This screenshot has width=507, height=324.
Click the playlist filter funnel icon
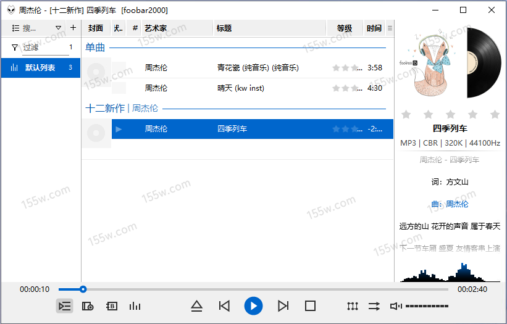click(15, 48)
